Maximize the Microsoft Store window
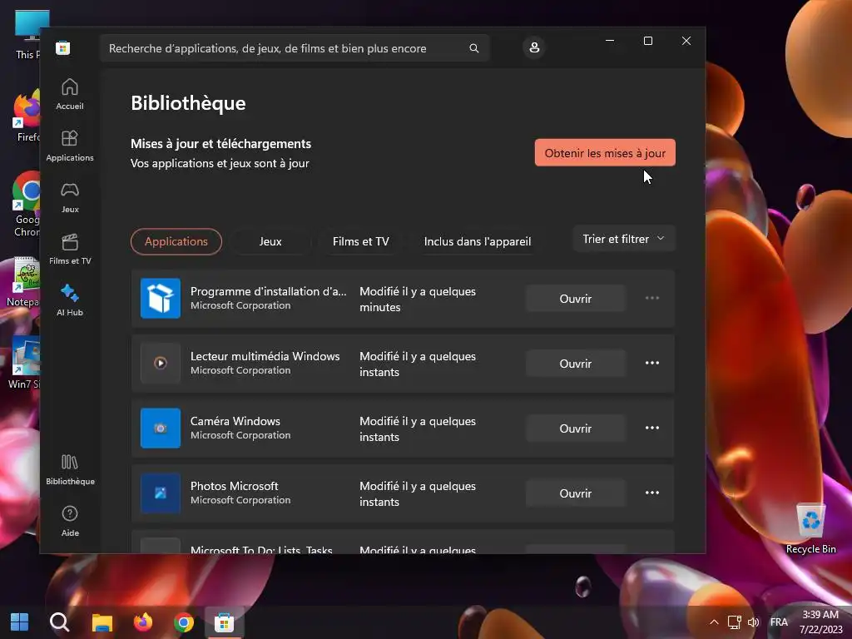852x639 pixels. [647, 41]
